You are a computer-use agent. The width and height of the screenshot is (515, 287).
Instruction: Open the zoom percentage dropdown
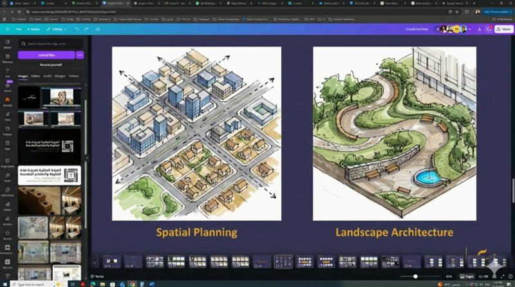pyautogui.click(x=449, y=277)
